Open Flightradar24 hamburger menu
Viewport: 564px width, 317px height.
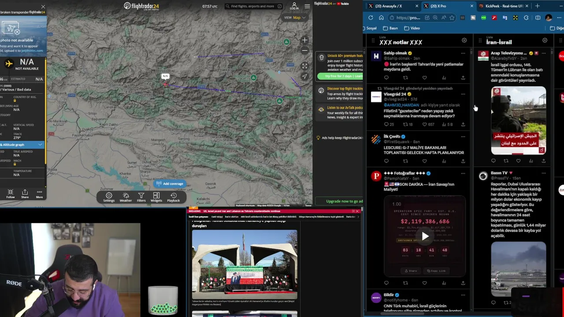(x=307, y=6)
